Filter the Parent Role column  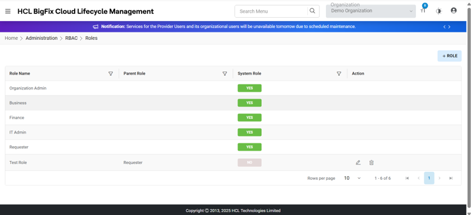coord(225,74)
